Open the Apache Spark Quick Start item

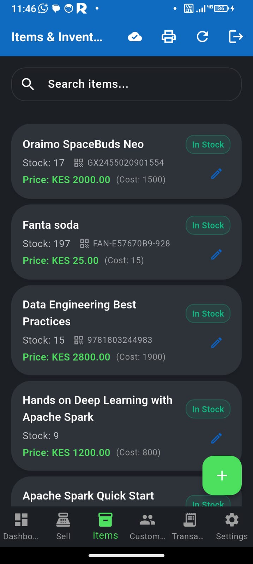point(88,496)
